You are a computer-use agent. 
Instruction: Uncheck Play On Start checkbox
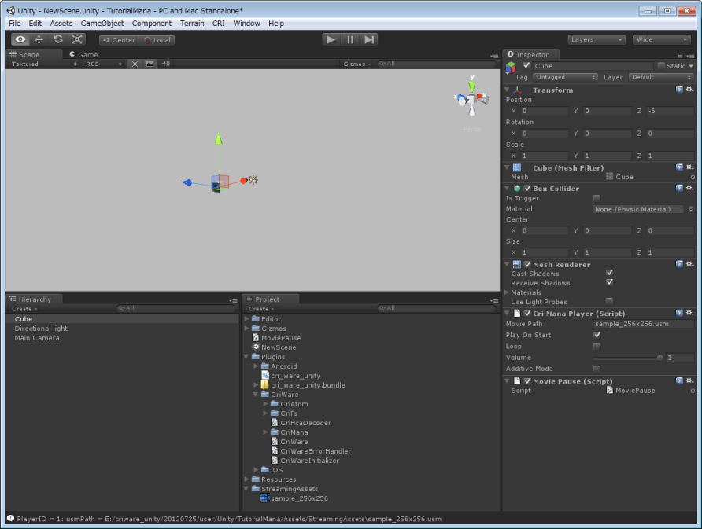tap(597, 335)
